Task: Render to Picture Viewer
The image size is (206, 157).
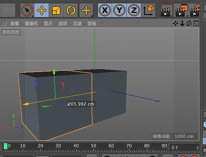Action: (181, 11)
